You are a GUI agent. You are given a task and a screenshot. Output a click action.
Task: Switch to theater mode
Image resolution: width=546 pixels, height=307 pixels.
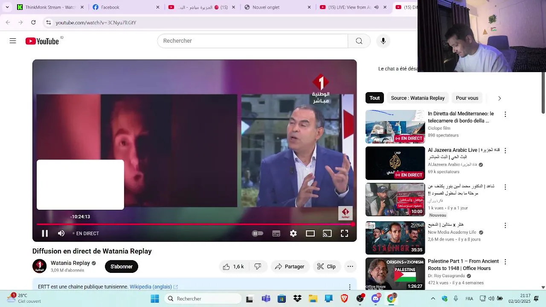pyautogui.click(x=310, y=233)
